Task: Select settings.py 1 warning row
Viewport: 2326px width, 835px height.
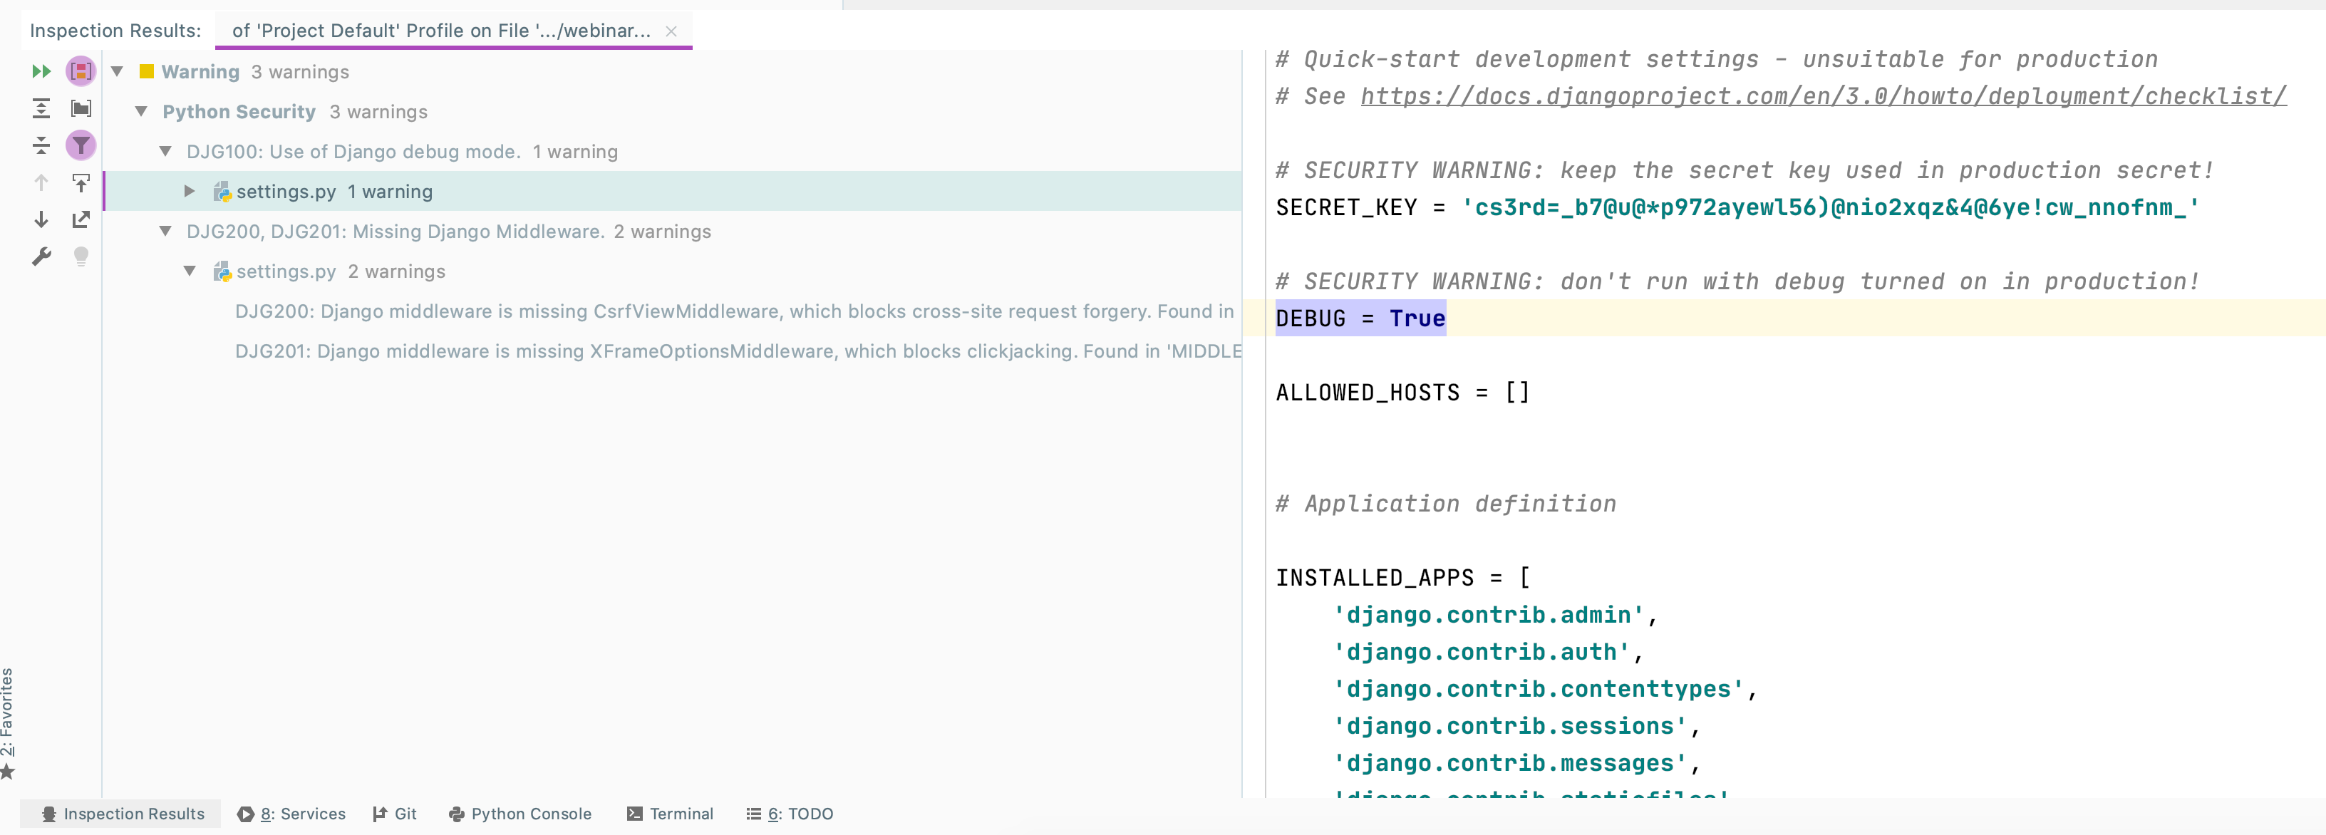Action: pyautogui.click(x=673, y=192)
